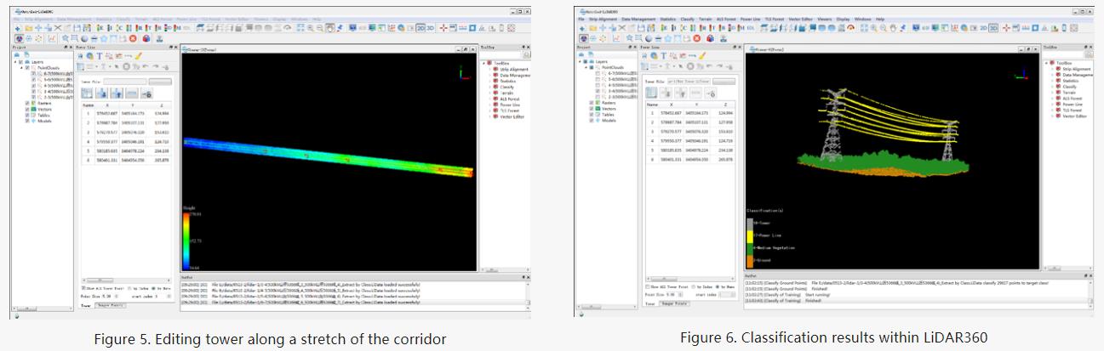This screenshot has height=351, width=1104.
Task: Click first large button under Tower File in Figure 5
Action: point(87,93)
